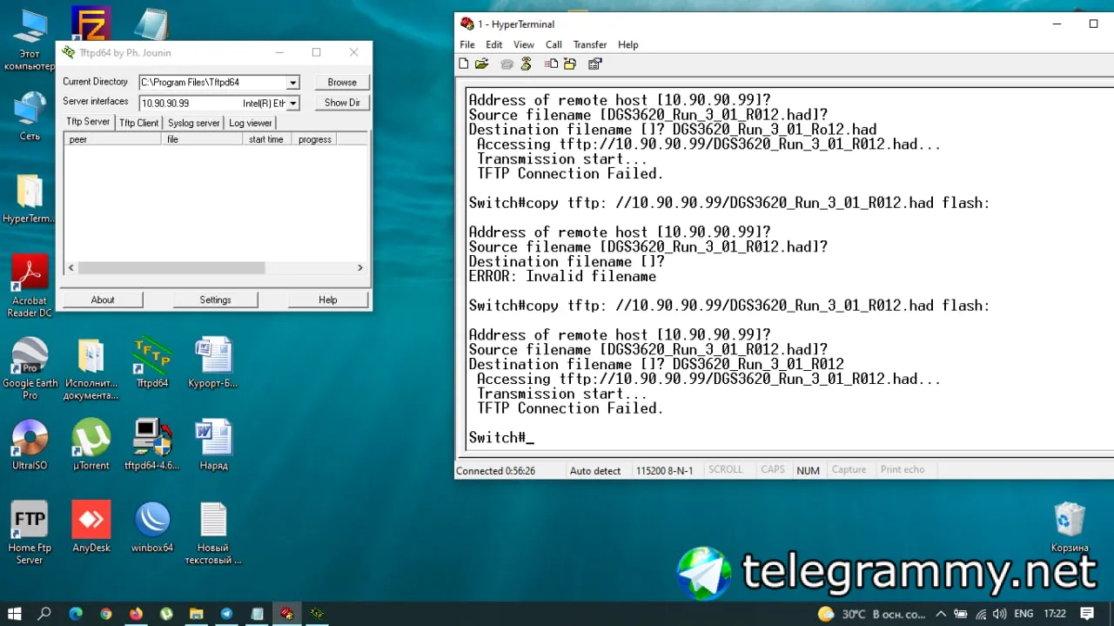
Task: Click the peer column header in Tftpd64
Action: point(113,139)
